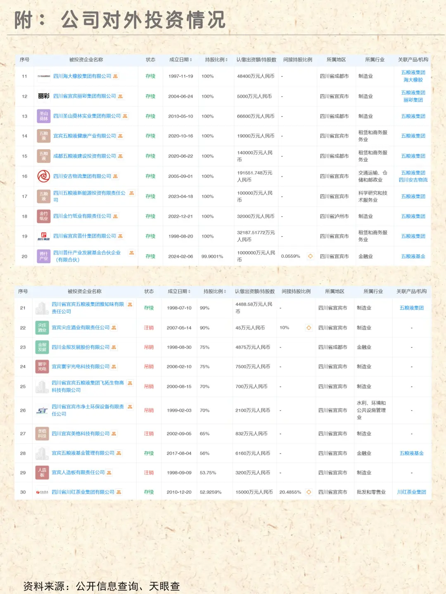Click the 水利、环境和公共设施管理业 industry cell
The image size is (446, 594).
click(x=371, y=410)
